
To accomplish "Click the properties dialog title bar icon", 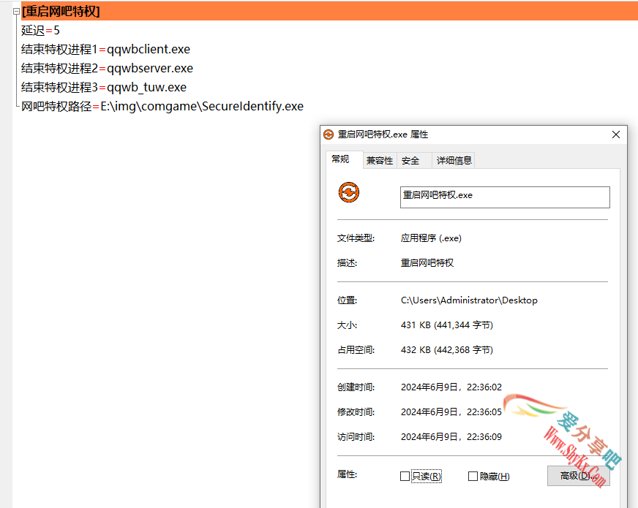I will [329, 134].
